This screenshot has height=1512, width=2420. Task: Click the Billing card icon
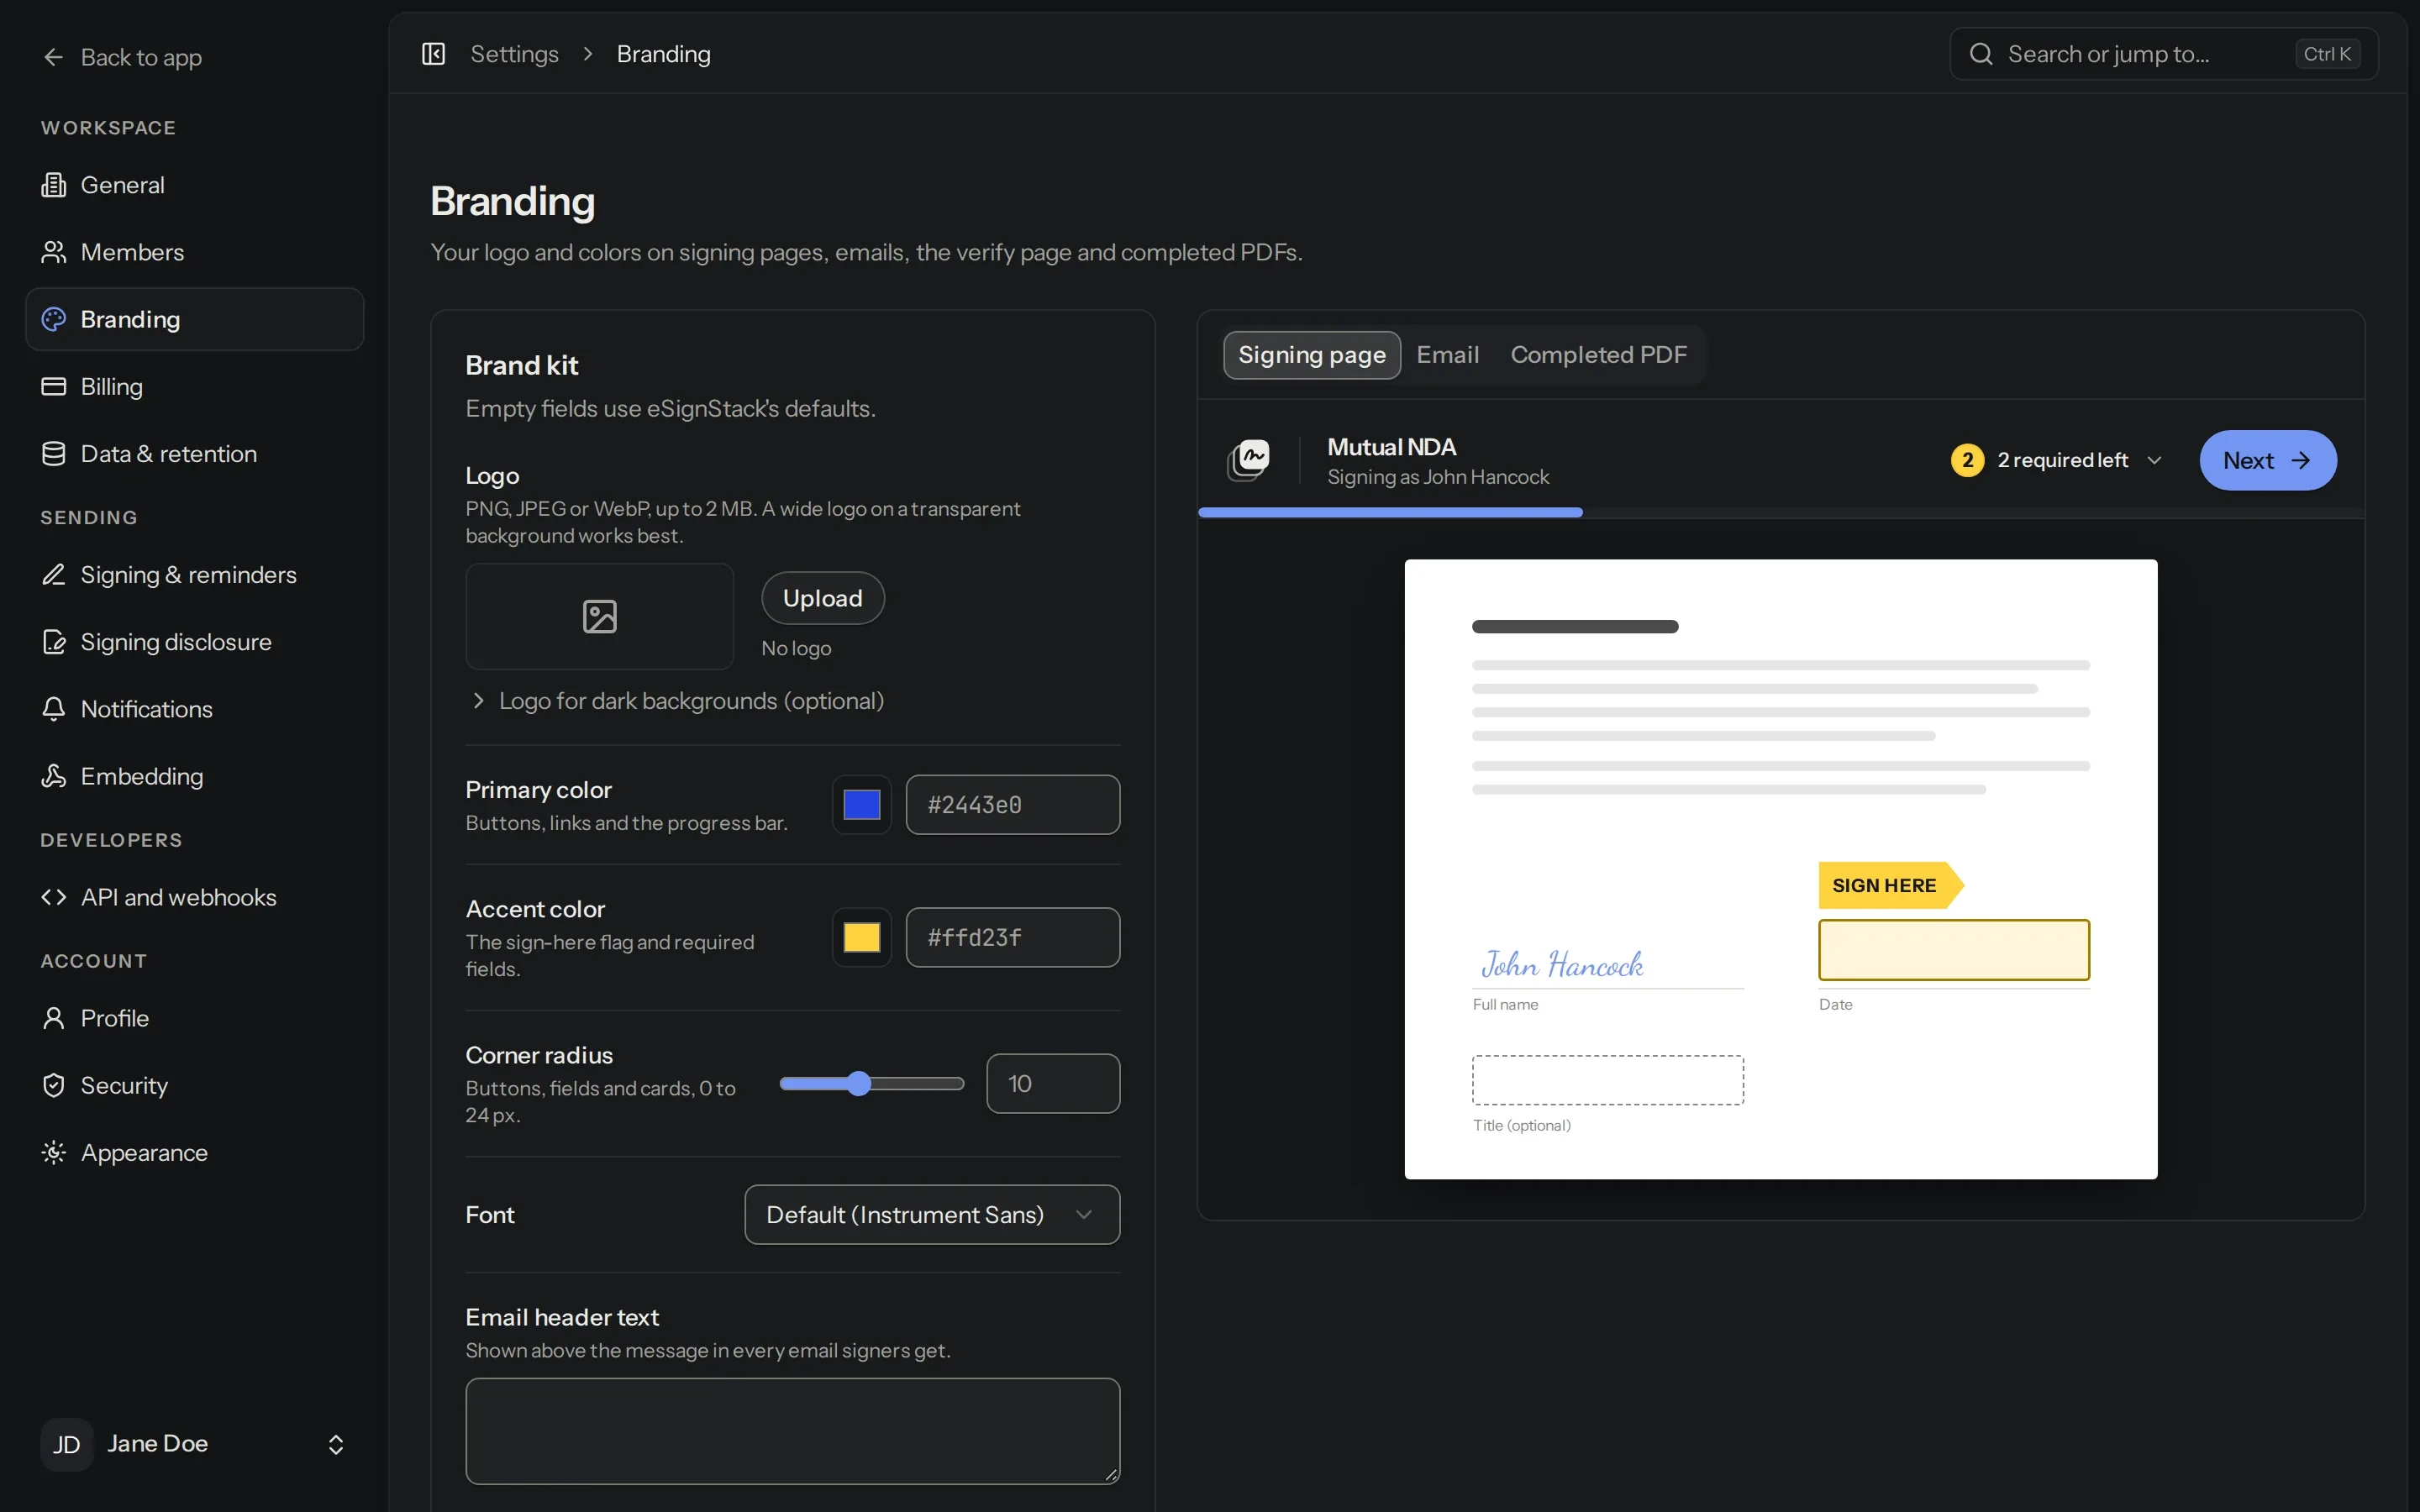pyautogui.click(x=54, y=386)
